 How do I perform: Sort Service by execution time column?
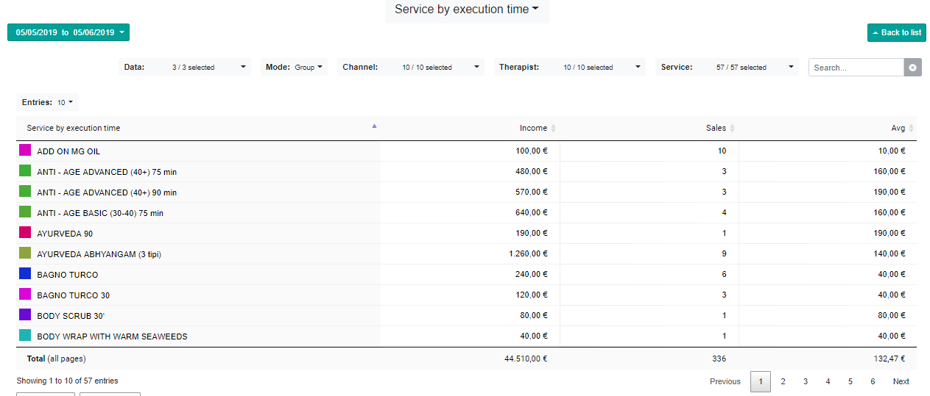[x=374, y=127]
